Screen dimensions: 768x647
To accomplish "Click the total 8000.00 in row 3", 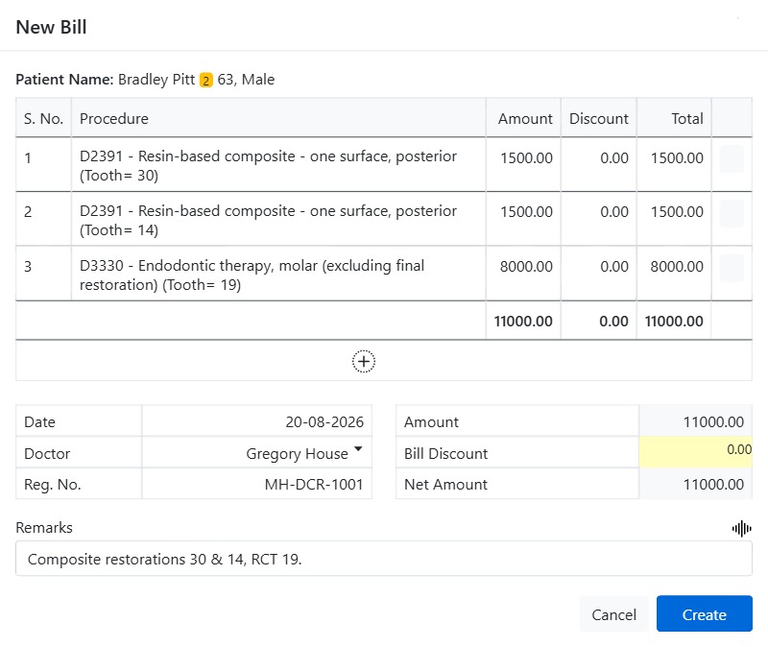I will click(x=677, y=267).
